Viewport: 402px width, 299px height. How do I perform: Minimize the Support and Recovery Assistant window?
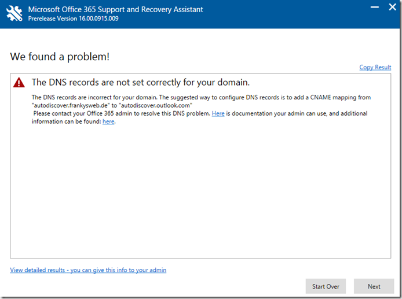(x=375, y=7)
